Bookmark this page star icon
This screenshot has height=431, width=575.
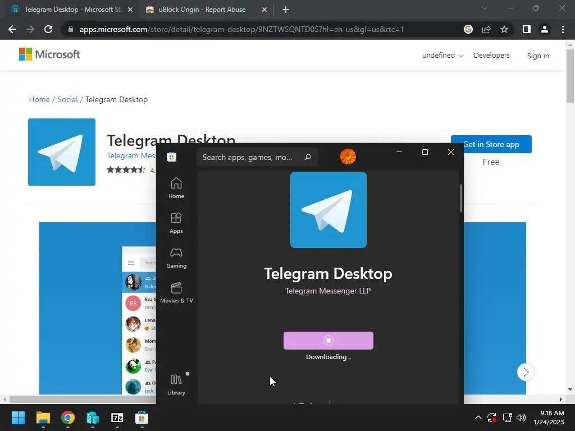pos(504,29)
